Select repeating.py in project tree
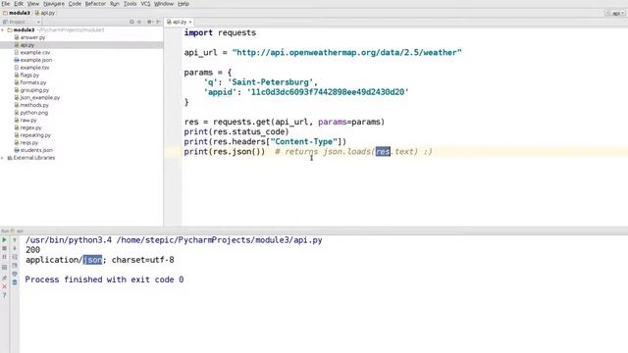 [x=32, y=135]
